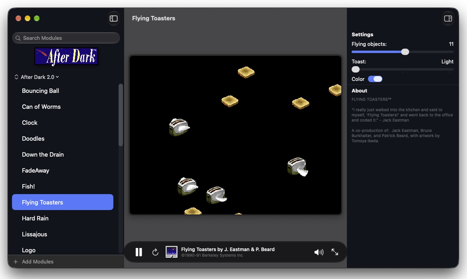The width and height of the screenshot is (467, 279).
Task: Minimize the window with the yellow button
Action: click(x=28, y=18)
